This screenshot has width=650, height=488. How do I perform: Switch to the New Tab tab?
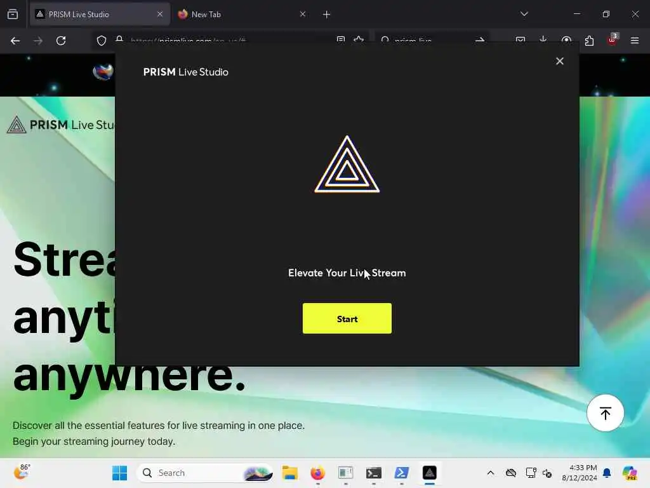coord(241,15)
